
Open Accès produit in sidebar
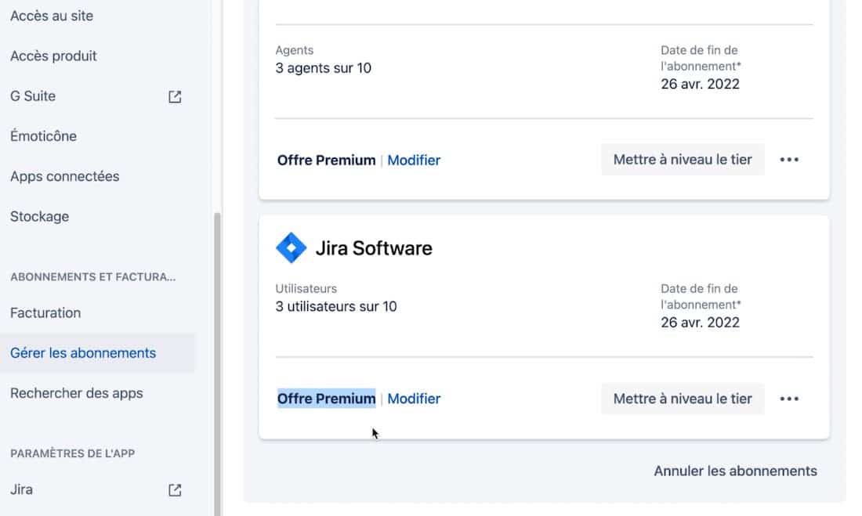(53, 56)
